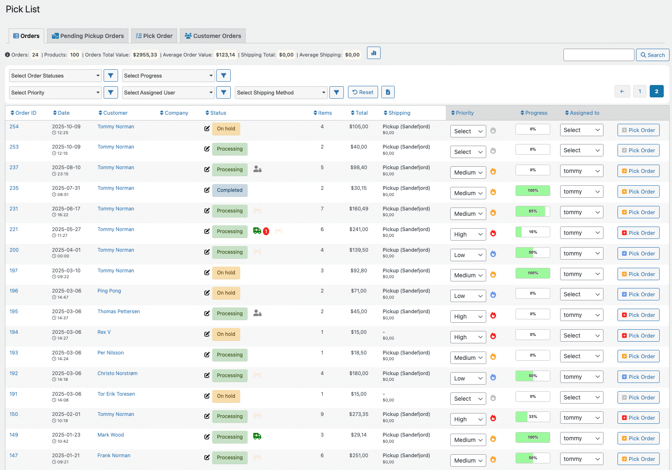Image resolution: width=672 pixels, height=470 pixels.
Task: Open the Customer Orders tab
Action: point(213,36)
